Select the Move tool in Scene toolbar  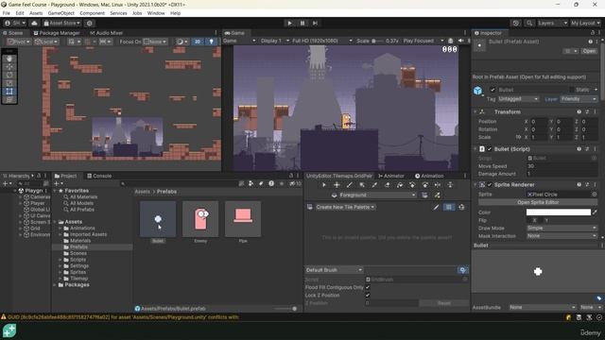(x=9, y=67)
